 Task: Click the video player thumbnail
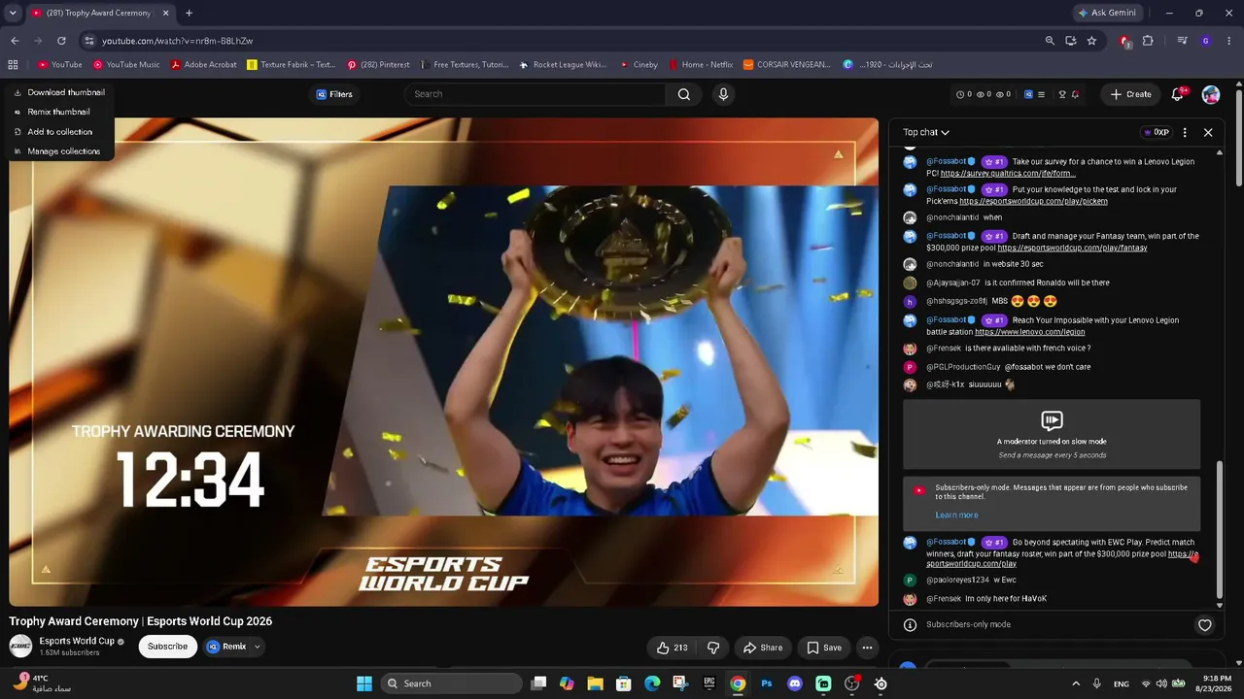[x=444, y=362]
